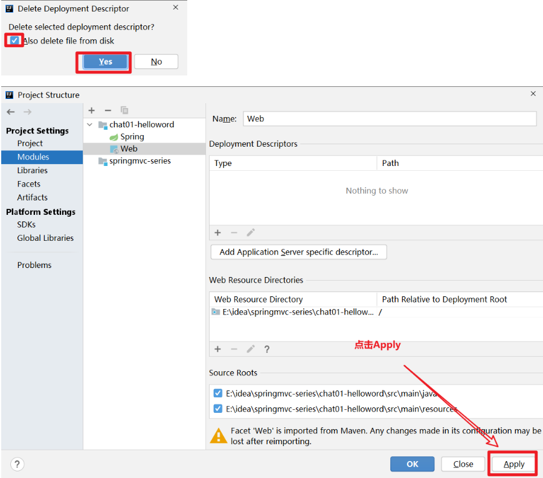Add a deployment descriptor with plus
Image resolution: width=543 pixels, height=478 pixels.
[218, 232]
